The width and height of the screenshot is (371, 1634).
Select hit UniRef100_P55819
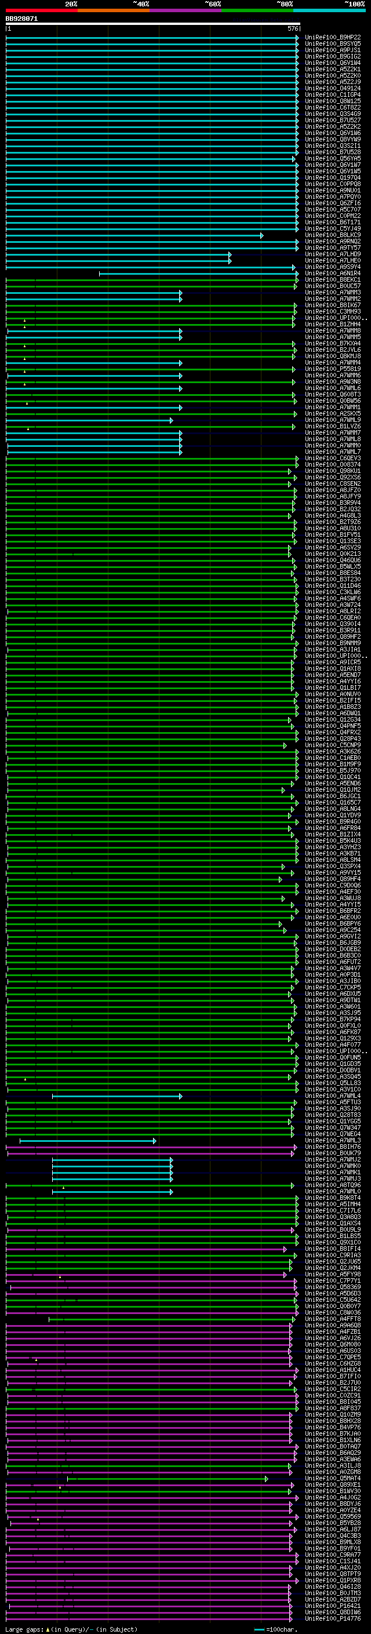point(333,369)
